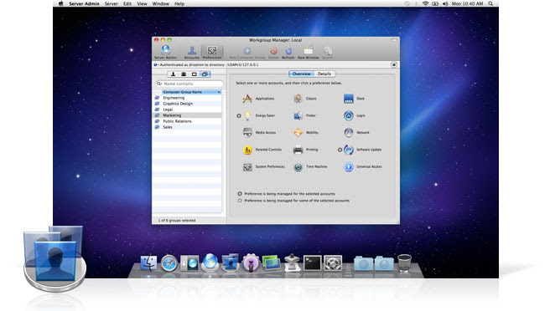Show the computer groups list tab
Screen dimensions: 550x311
pos(205,74)
